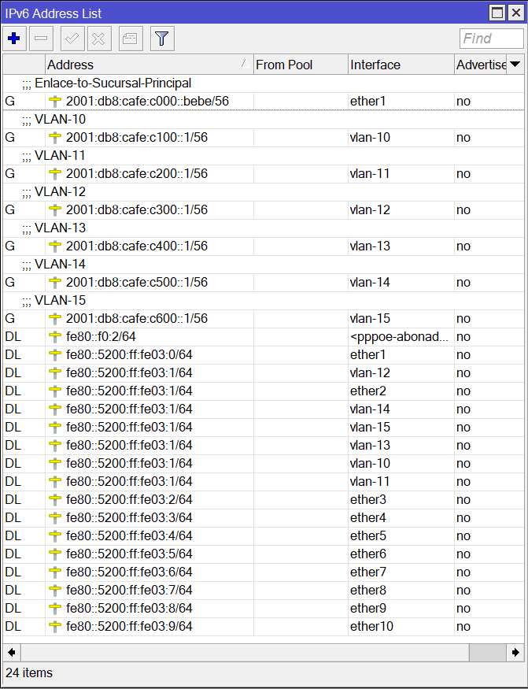Open the column chooser dropdown arrow
The width and height of the screenshot is (528, 689).
(515, 65)
